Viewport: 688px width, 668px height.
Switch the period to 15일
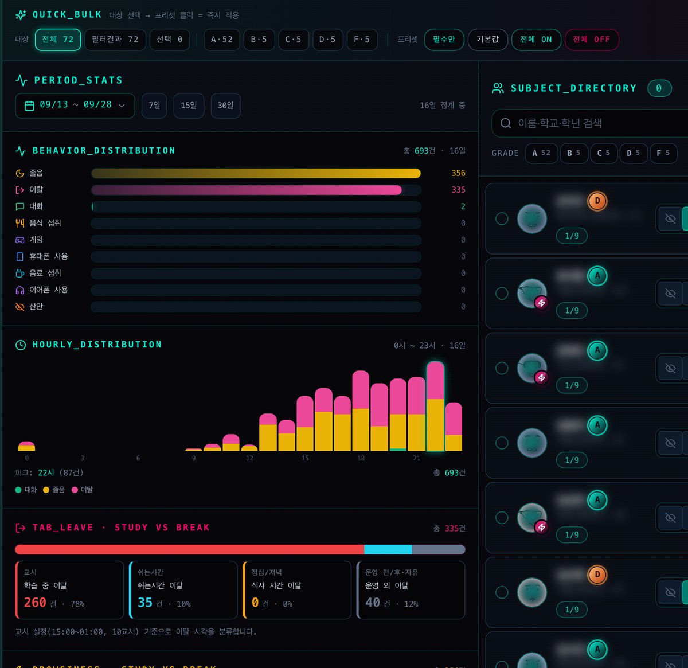(x=189, y=106)
